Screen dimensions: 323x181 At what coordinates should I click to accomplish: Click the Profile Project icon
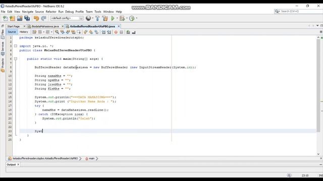point(132,19)
